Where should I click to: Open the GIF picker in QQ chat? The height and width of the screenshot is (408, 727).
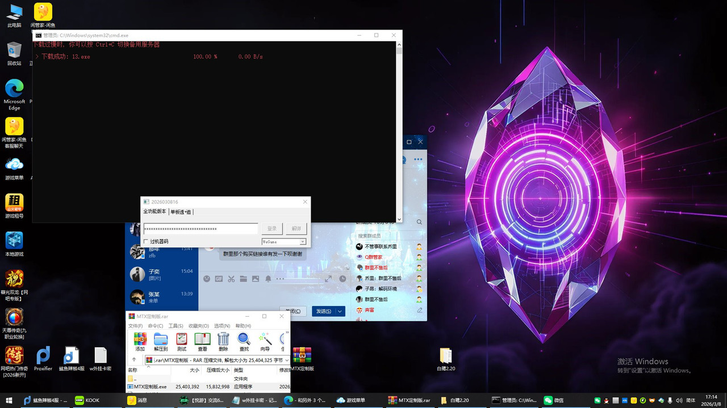point(219,279)
